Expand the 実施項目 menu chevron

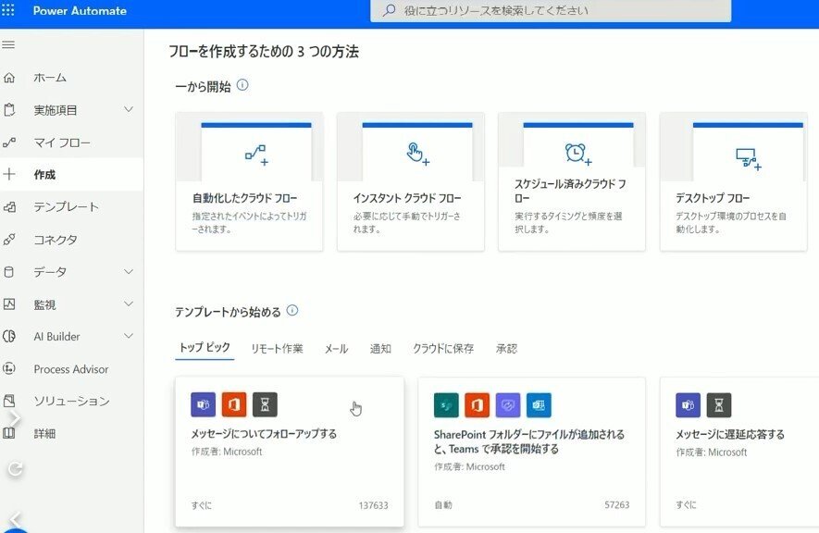point(129,109)
